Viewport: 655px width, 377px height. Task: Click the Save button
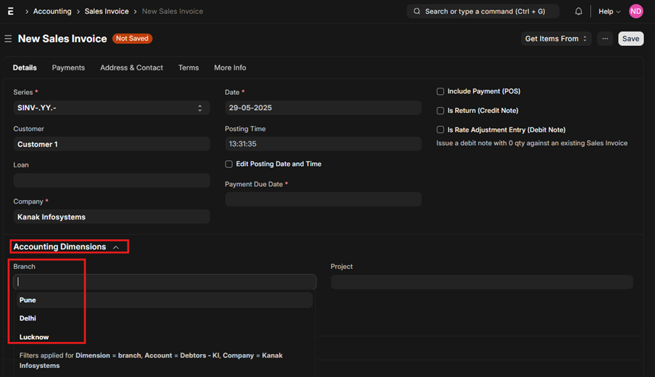[x=631, y=38]
